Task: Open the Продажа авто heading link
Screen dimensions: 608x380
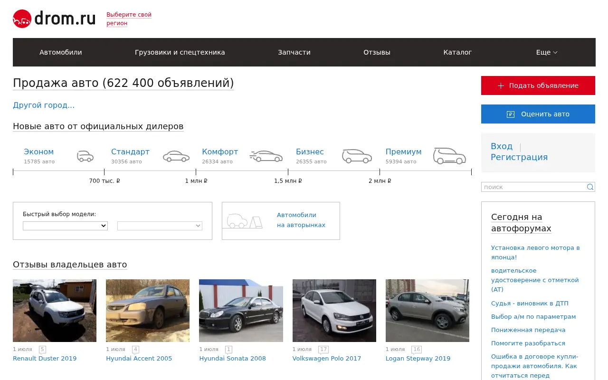Action: tap(123, 83)
